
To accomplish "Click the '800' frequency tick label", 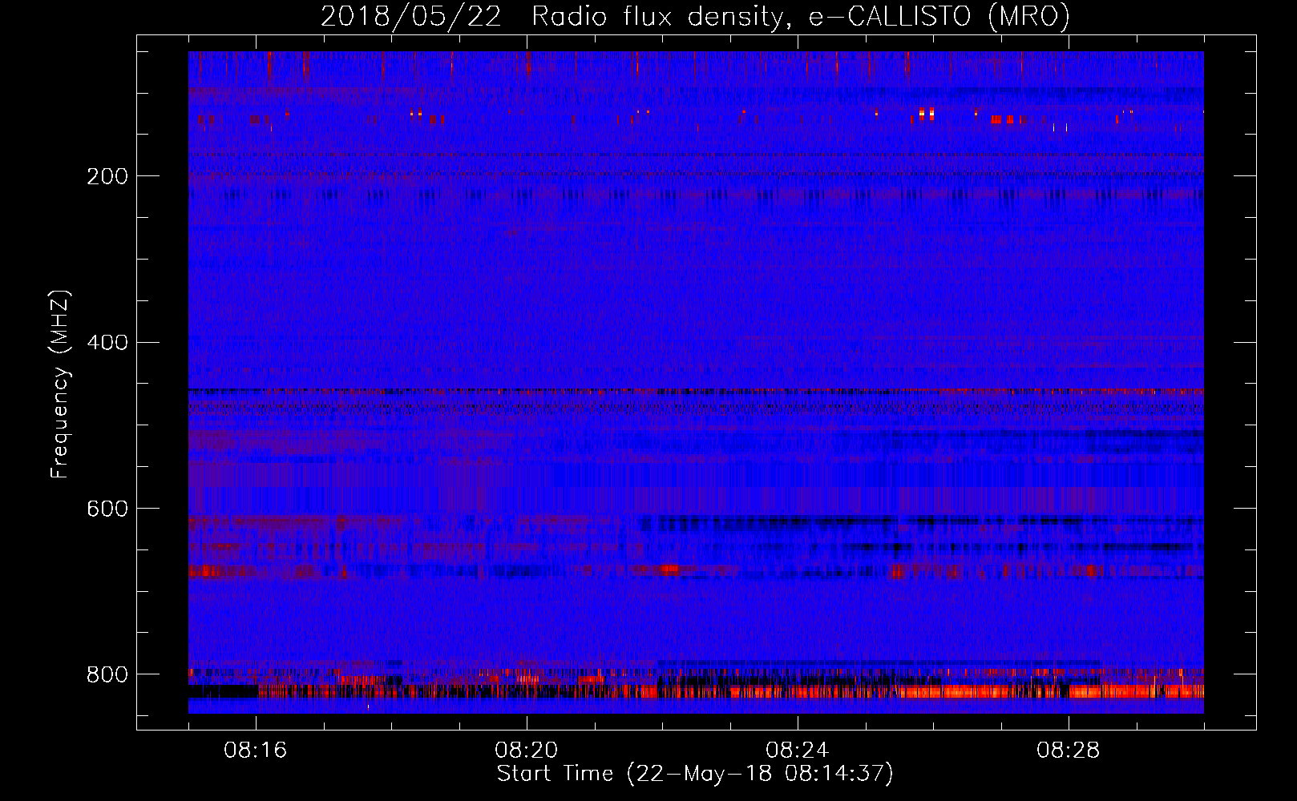I will pyautogui.click(x=107, y=674).
